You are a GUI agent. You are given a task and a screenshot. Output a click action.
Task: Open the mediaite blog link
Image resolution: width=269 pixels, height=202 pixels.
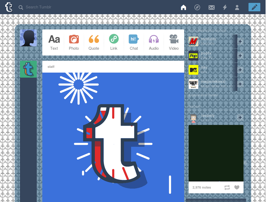click(208, 39)
